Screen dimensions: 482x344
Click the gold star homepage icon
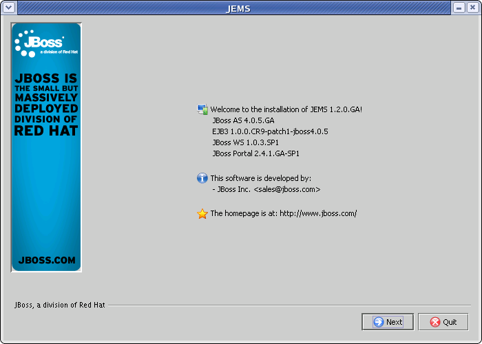(x=202, y=213)
